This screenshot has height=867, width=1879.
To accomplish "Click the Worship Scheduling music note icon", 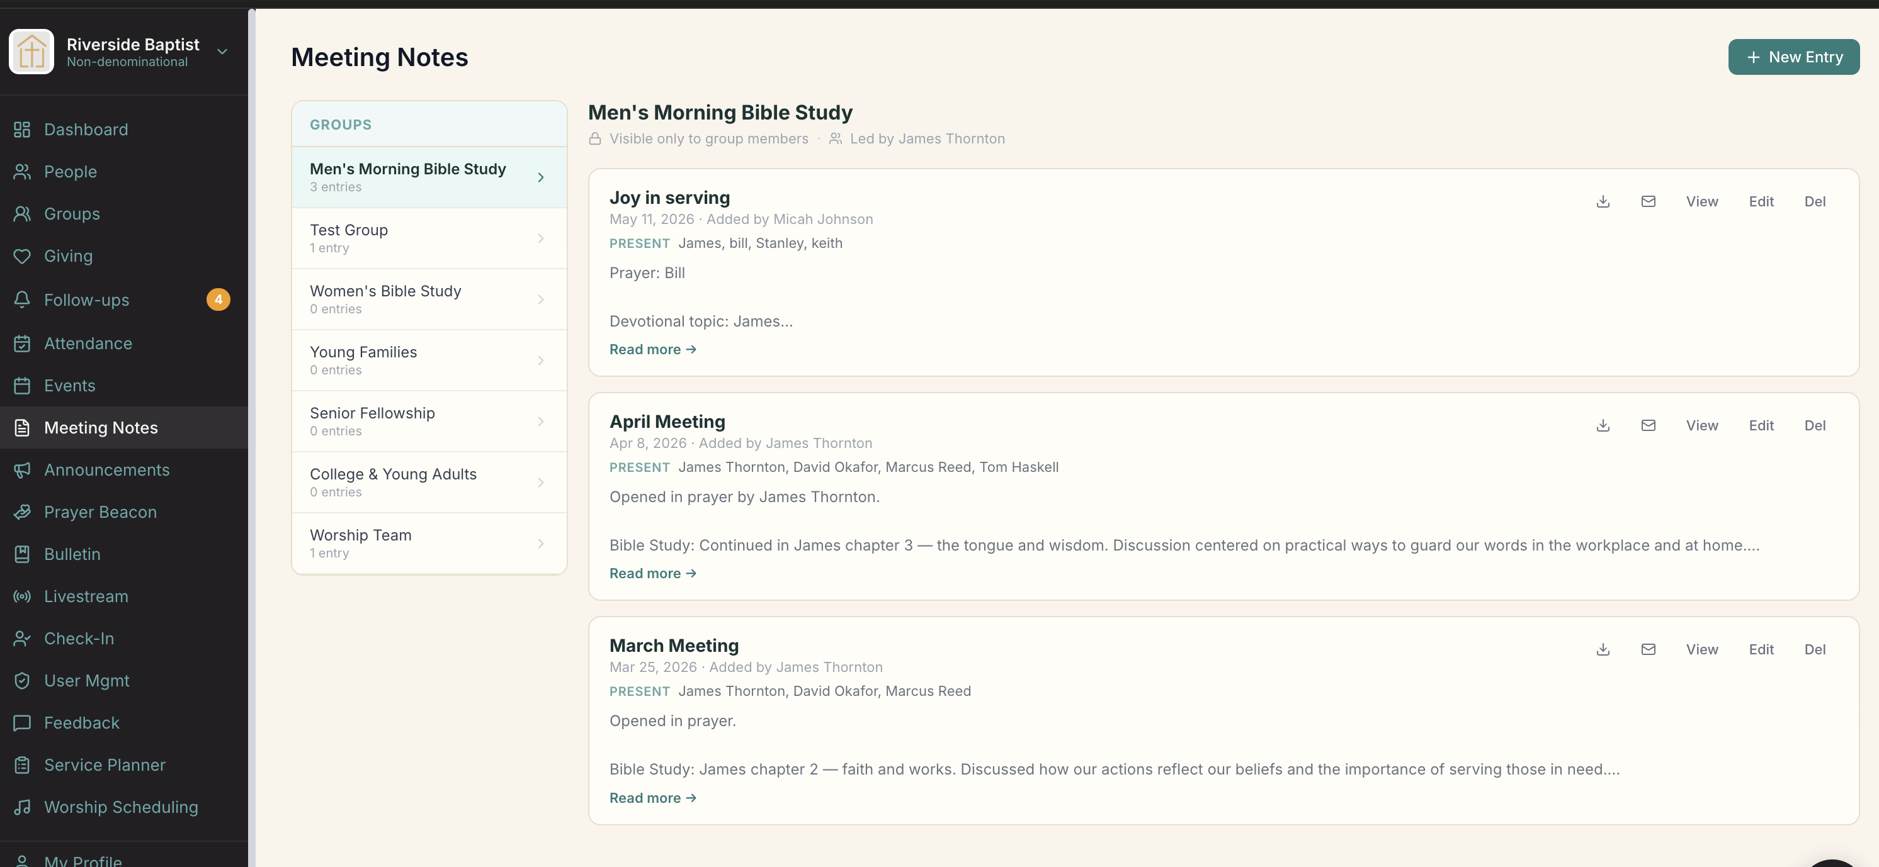I will [x=22, y=807].
